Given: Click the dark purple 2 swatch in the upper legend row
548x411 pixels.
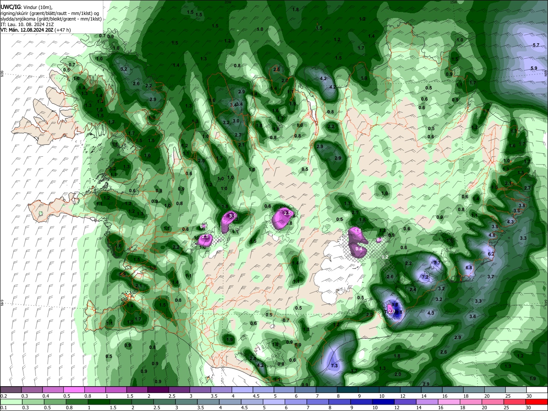Looking at the screenshot, I should (x=158, y=390).
